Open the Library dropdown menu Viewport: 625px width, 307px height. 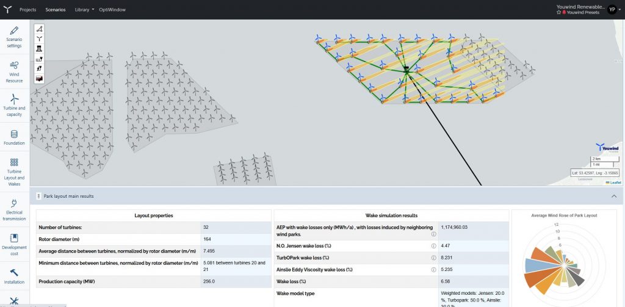(84, 10)
